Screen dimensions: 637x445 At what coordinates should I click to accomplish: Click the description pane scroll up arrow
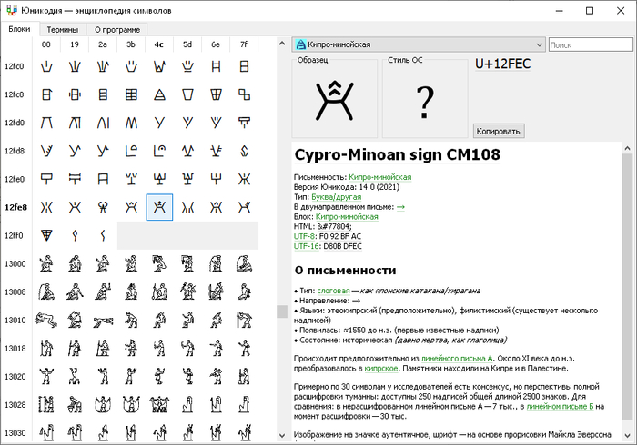coord(628,148)
